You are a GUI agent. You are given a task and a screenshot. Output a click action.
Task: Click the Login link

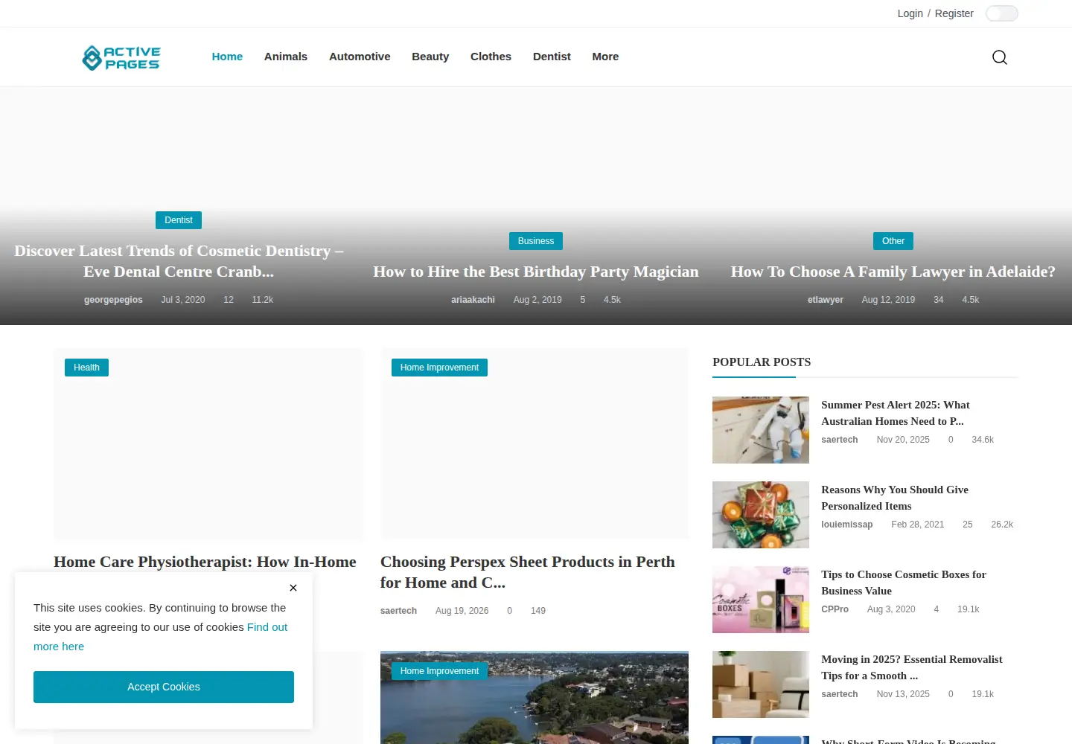(910, 13)
